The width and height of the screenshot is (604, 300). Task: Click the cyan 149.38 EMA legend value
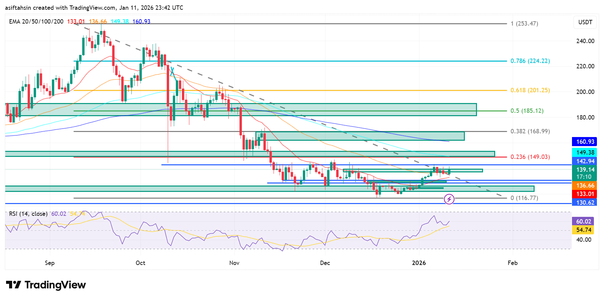coord(120,22)
